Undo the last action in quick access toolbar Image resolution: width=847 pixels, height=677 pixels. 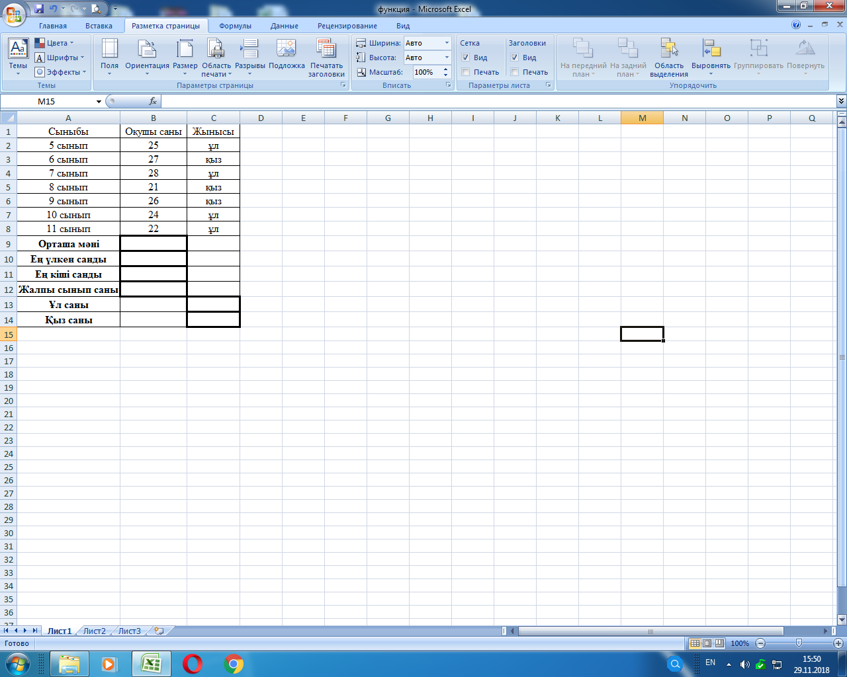54,9
